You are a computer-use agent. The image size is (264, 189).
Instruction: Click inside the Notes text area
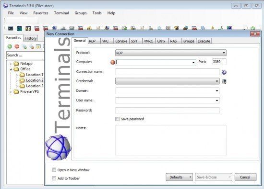click(x=171, y=140)
